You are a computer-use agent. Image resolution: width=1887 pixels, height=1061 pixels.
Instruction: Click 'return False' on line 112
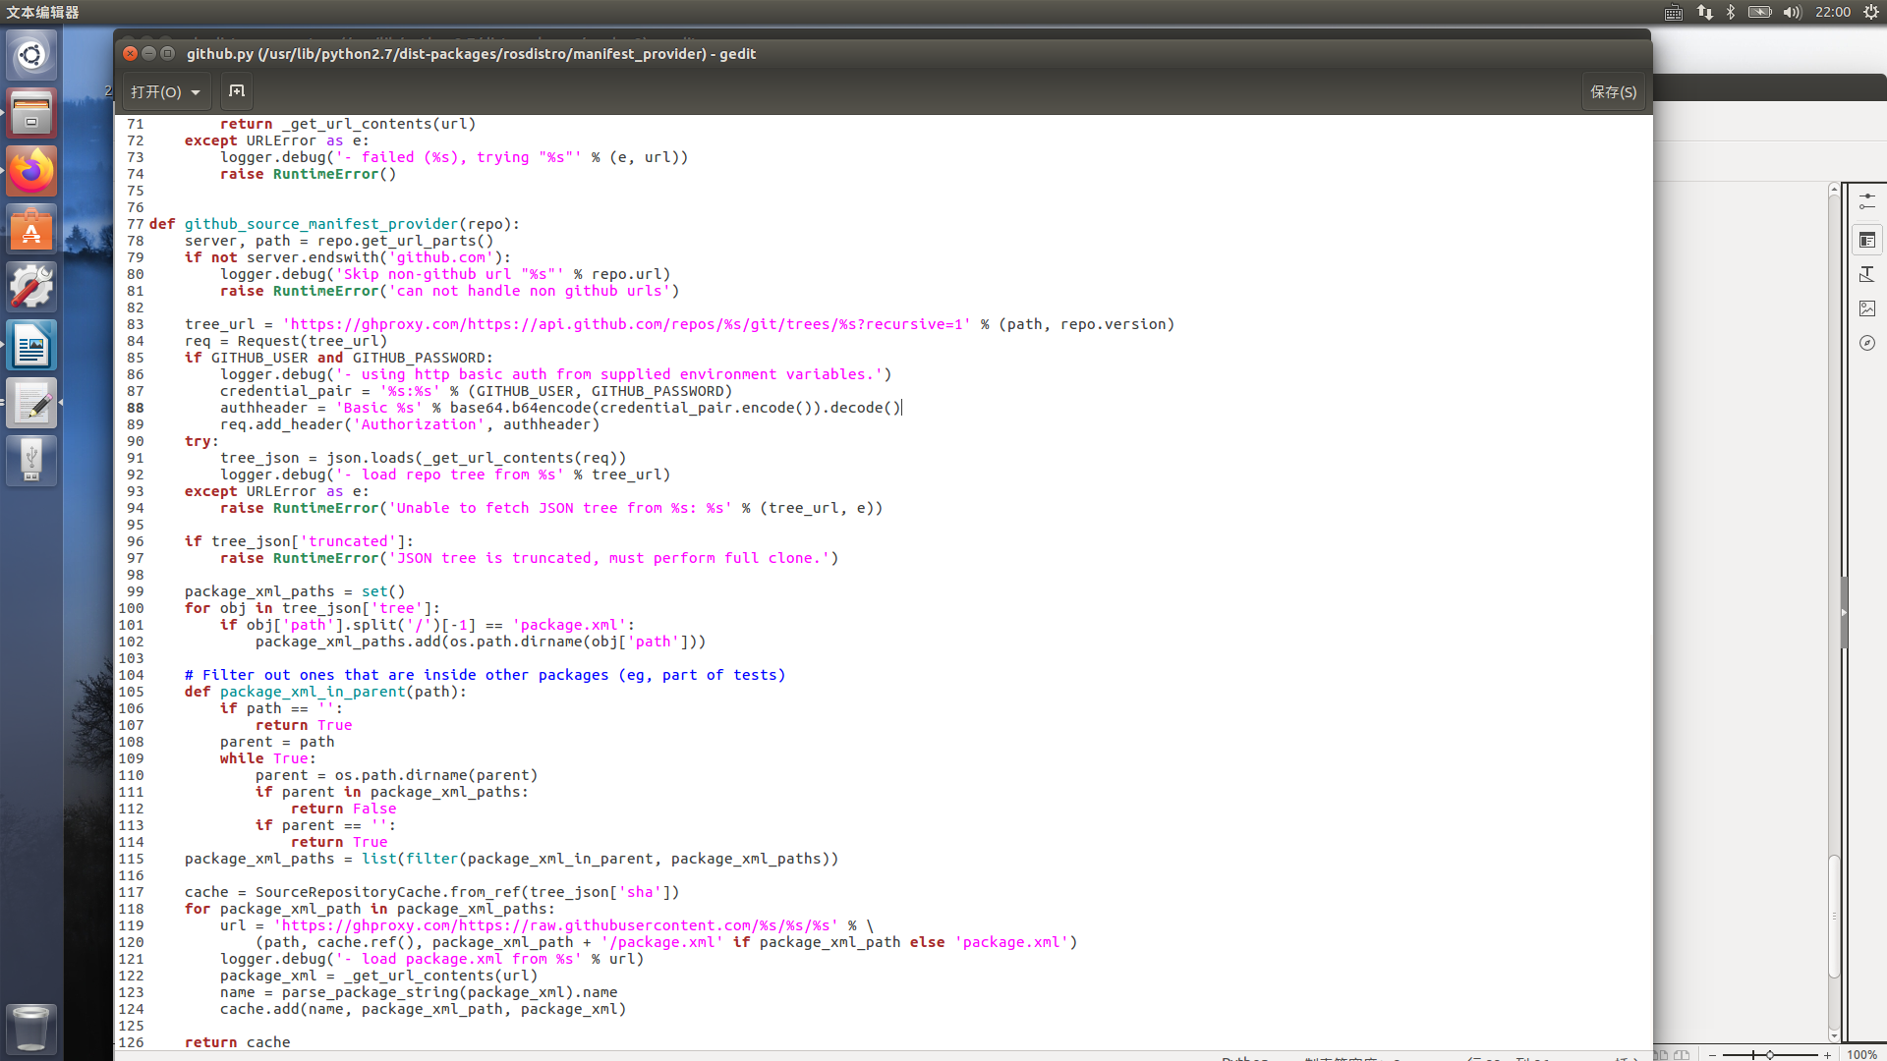pos(344,809)
